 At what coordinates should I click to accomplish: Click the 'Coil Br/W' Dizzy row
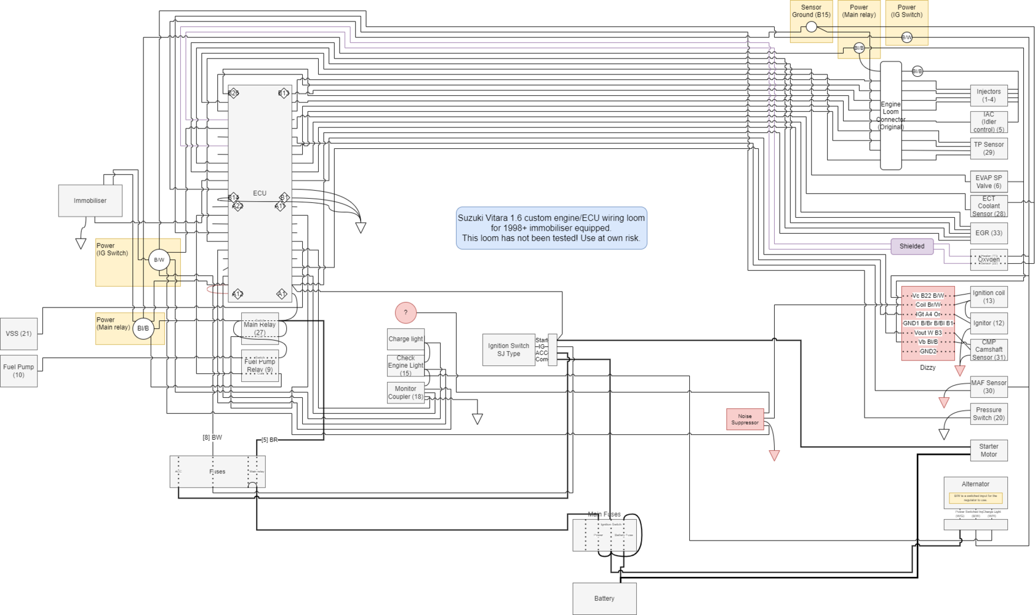coord(928,305)
